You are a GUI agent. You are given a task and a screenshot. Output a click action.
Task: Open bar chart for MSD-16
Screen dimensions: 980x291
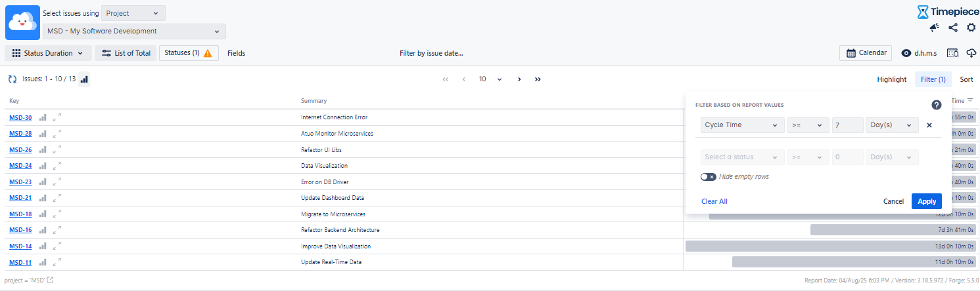click(43, 230)
